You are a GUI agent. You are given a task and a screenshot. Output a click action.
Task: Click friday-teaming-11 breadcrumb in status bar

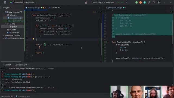[6, 96]
